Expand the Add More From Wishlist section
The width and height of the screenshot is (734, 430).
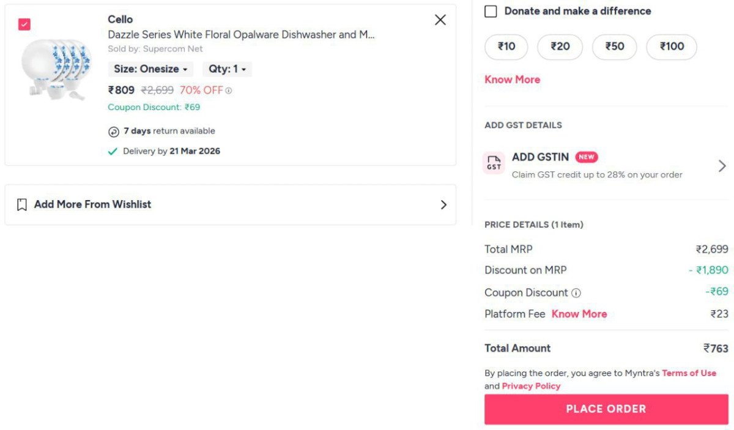444,204
